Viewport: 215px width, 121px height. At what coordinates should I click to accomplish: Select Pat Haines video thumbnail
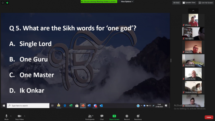click(x=193, y=33)
